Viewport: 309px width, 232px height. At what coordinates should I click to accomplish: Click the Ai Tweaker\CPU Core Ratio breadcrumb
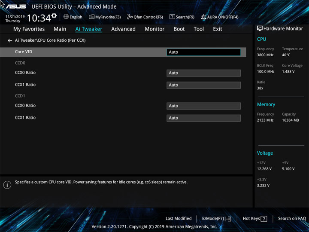click(50, 40)
